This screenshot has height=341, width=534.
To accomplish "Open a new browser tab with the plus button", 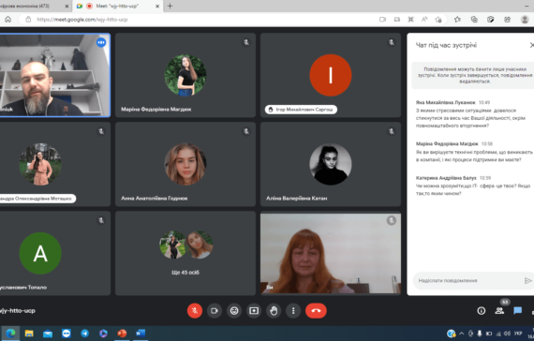I will pyautogui.click(x=170, y=6).
